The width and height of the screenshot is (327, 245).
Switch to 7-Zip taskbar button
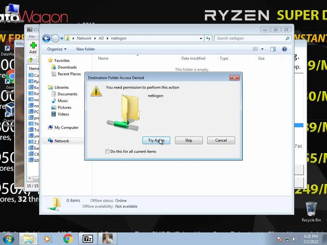(87, 239)
